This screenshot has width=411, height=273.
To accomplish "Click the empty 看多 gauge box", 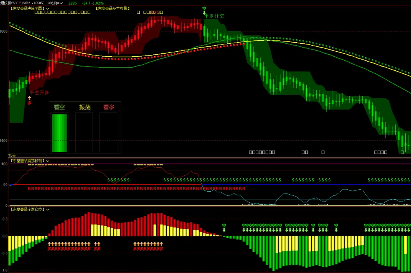I will coord(108,133).
